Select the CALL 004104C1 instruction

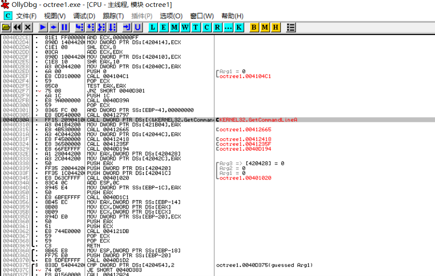click(x=108, y=76)
